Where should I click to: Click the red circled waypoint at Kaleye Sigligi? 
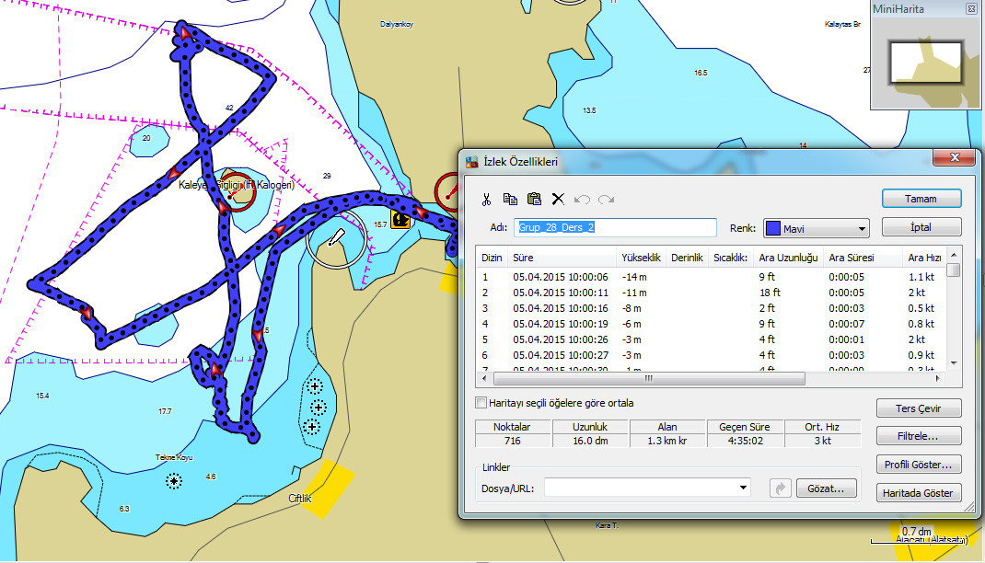pyautogui.click(x=238, y=191)
